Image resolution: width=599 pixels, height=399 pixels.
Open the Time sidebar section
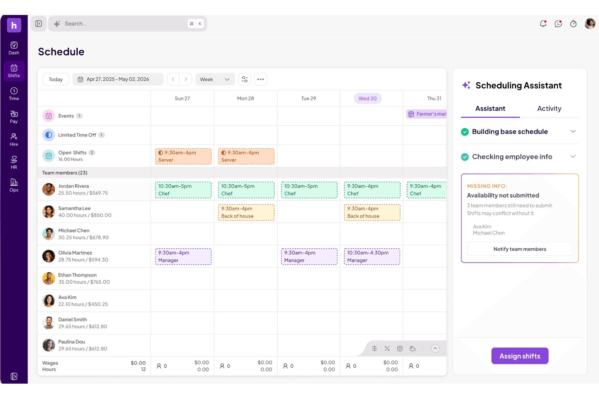(14, 94)
